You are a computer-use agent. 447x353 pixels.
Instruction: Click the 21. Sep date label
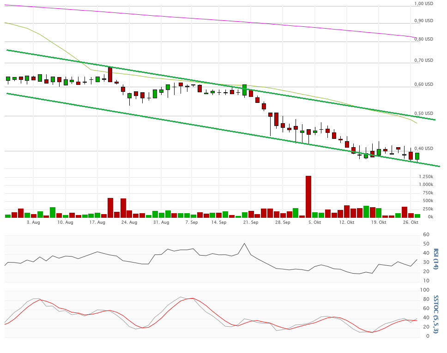pyautogui.click(x=250, y=222)
